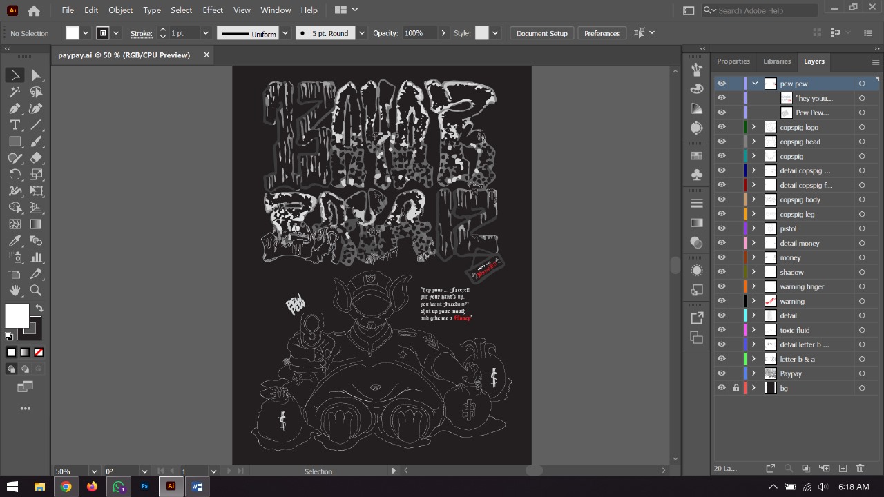884x497 pixels.
Task: Hide the copspig head layer
Action: point(722,142)
